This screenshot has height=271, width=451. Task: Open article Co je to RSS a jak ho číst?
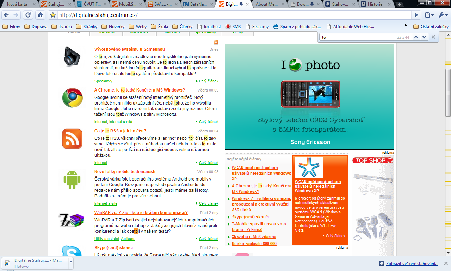[120, 131]
